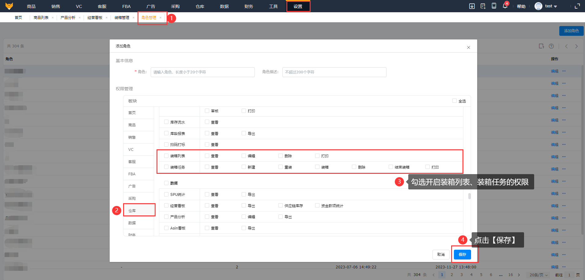Viewport: 585px width, 280px height.
Task: Open the download center icon in the top bar
Action: (472, 6)
